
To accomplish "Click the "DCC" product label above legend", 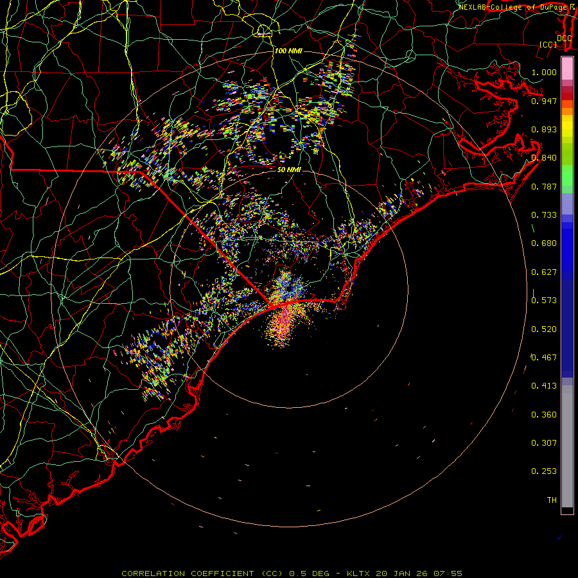I will point(564,38).
